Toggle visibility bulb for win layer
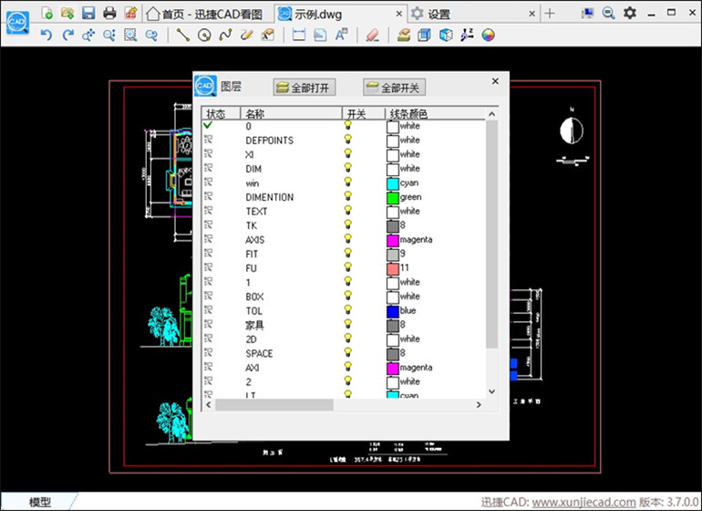Viewport: 702px width, 511px height. click(348, 182)
